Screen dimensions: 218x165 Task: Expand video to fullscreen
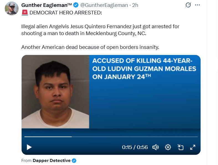tap(193, 147)
